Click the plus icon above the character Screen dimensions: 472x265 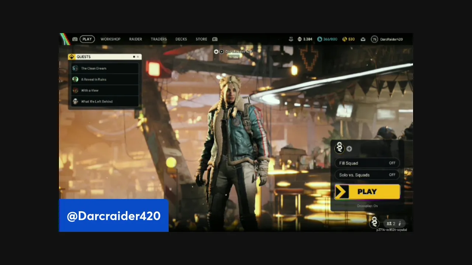point(221,52)
